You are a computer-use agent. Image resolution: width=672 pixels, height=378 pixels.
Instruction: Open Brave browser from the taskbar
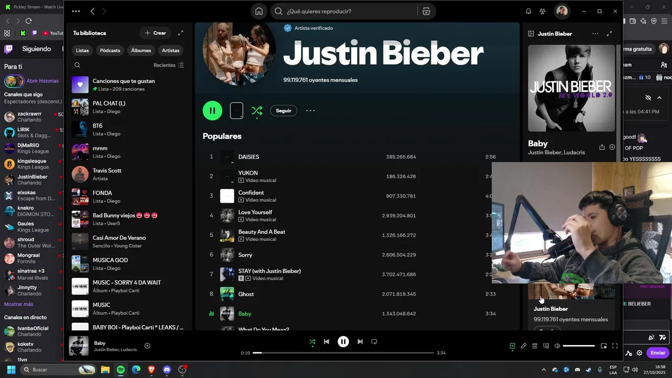152,370
